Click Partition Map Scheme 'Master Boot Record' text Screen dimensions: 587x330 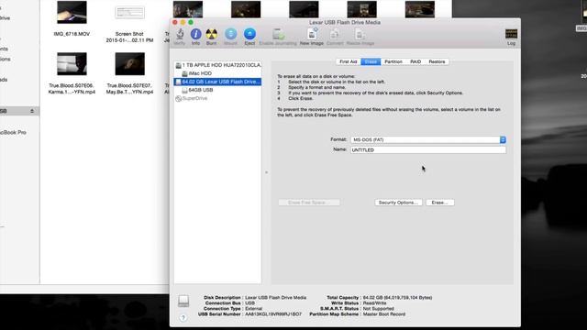coord(384,314)
